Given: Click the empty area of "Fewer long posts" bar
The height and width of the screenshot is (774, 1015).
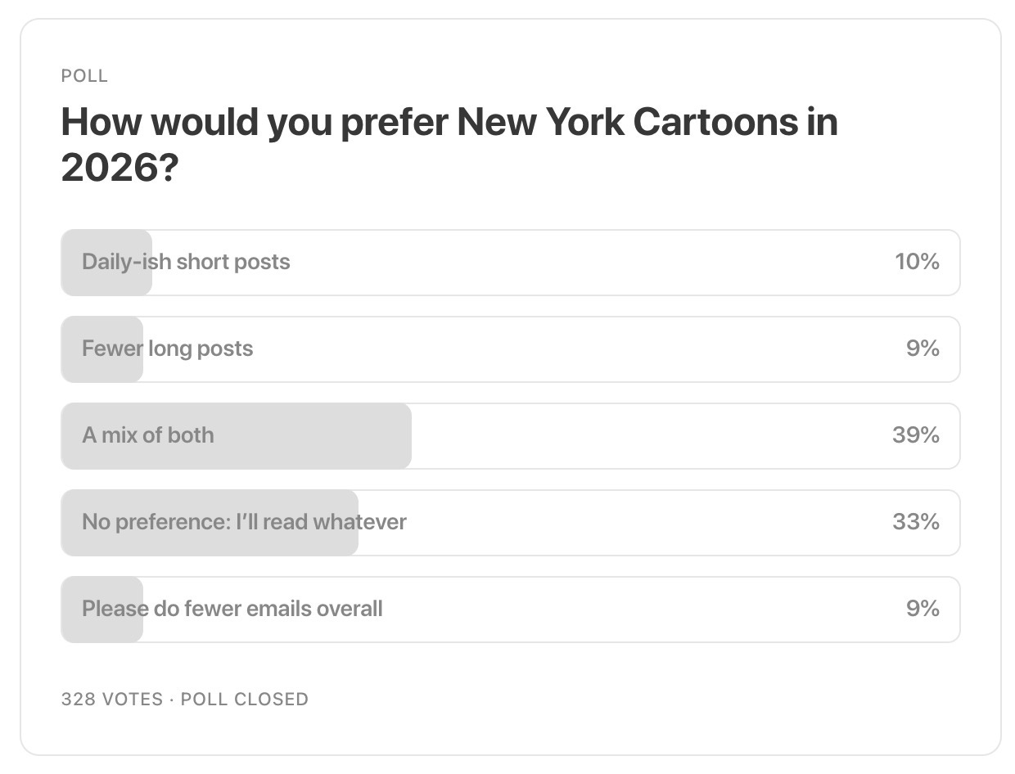Looking at the screenshot, I should click(573, 349).
